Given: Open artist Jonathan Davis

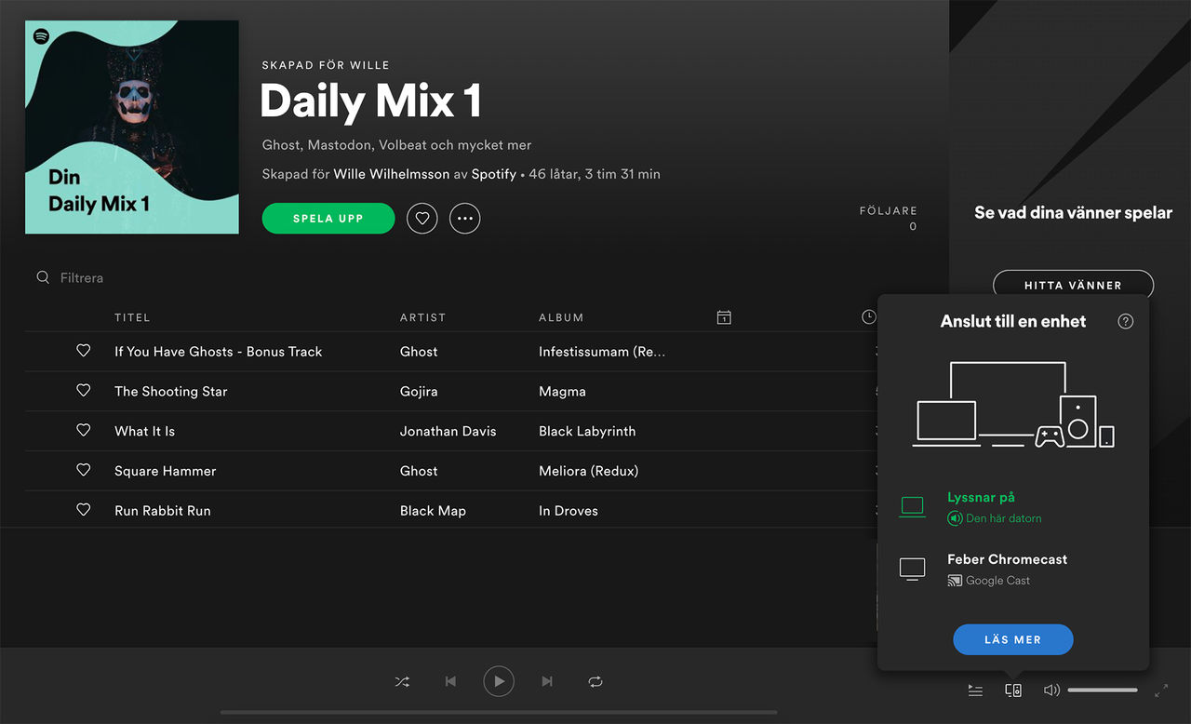Looking at the screenshot, I should coord(448,432).
